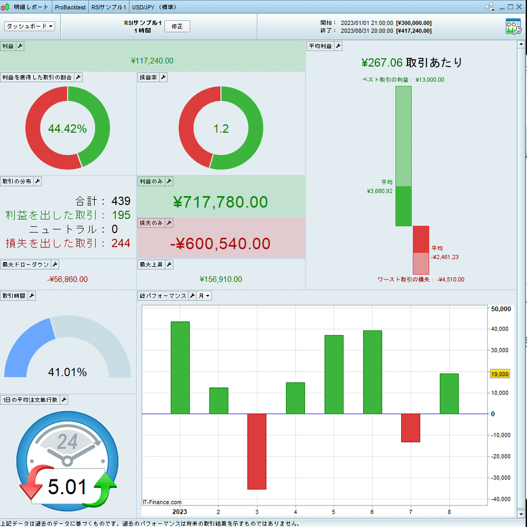Click the 利益 panel label
The width and height of the screenshot is (527, 527).
(x=8, y=46)
